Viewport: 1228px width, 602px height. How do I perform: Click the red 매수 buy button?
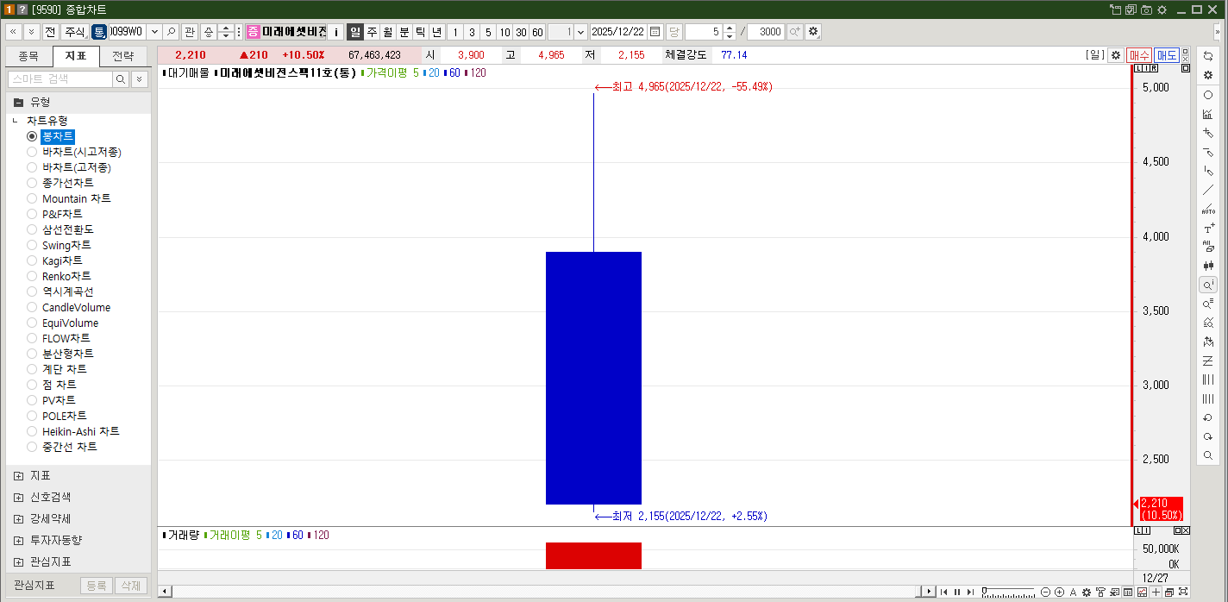pos(1139,55)
